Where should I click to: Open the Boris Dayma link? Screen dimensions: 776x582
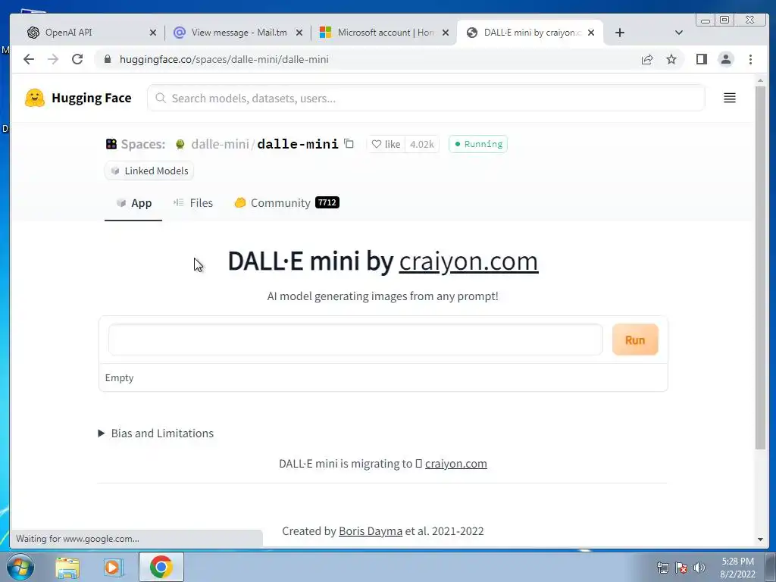370,531
